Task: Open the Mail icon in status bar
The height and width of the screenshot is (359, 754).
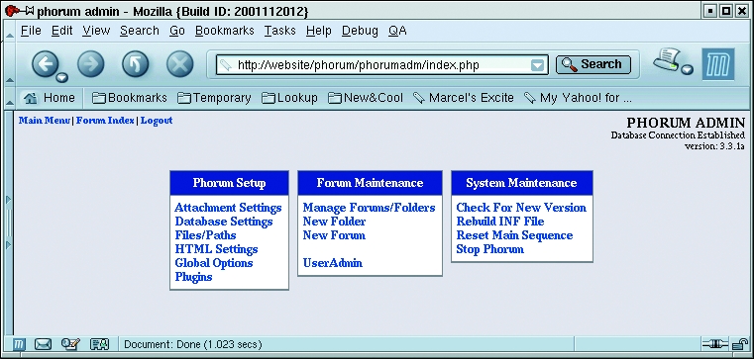Action: tap(44, 344)
